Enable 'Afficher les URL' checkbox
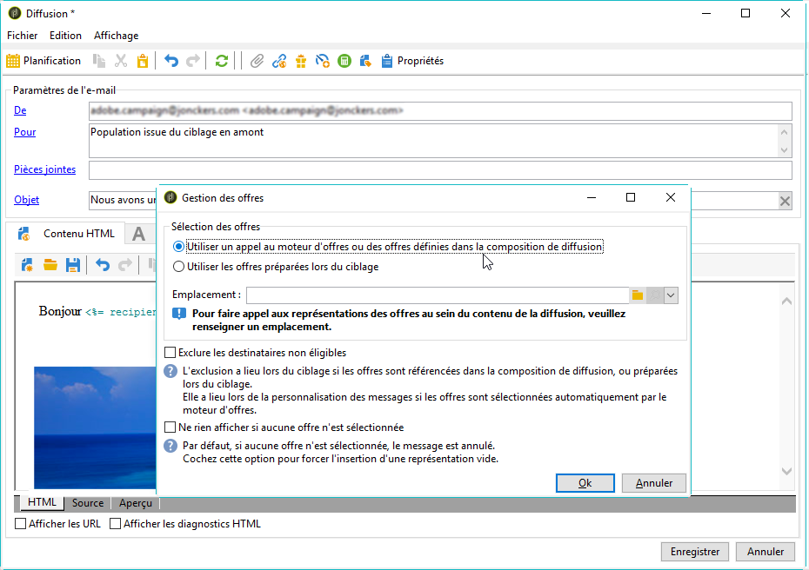809x570 pixels. (57, 524)
